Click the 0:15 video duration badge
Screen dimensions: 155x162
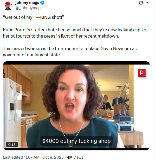[12, 145]
